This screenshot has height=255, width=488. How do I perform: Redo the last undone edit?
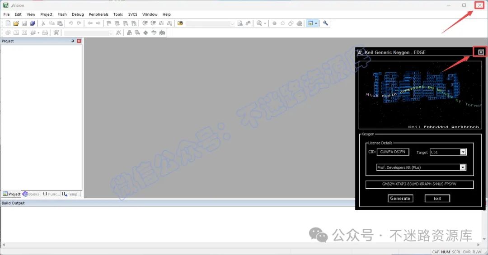(x=80, y=23)
